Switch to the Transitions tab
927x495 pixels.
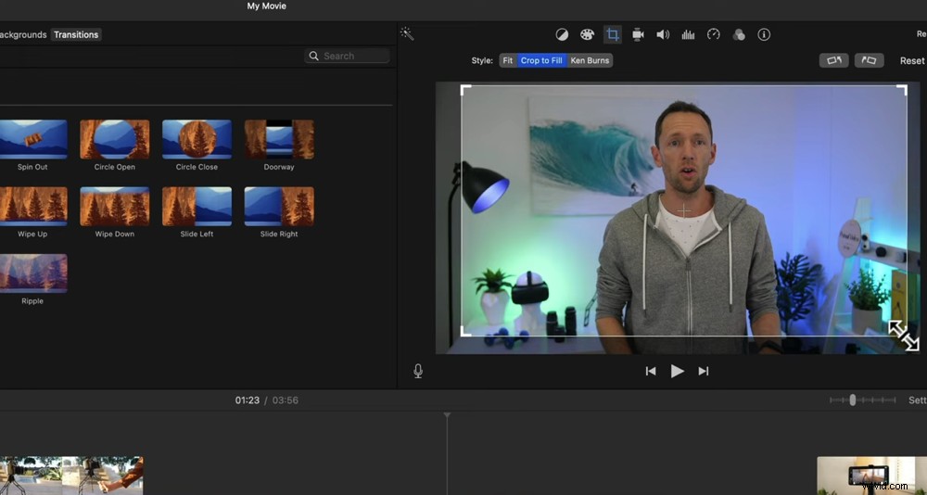coord(76,34)
